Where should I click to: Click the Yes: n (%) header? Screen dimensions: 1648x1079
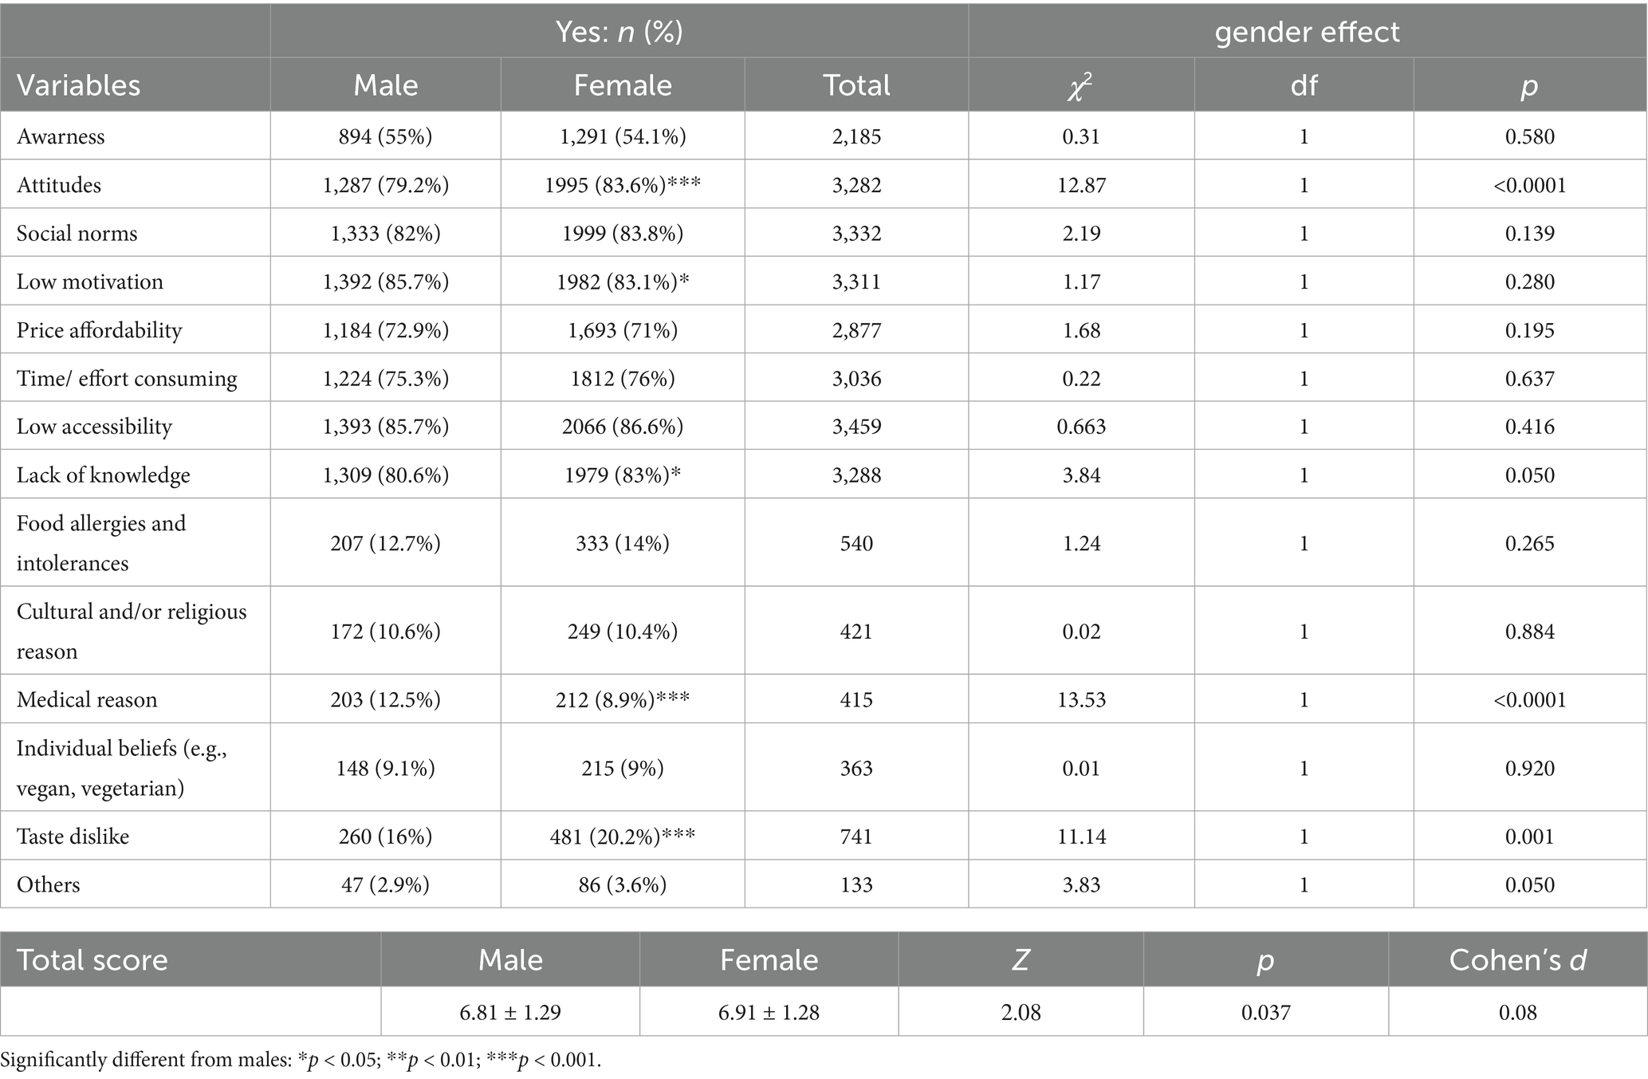click(x=619, y=32)
